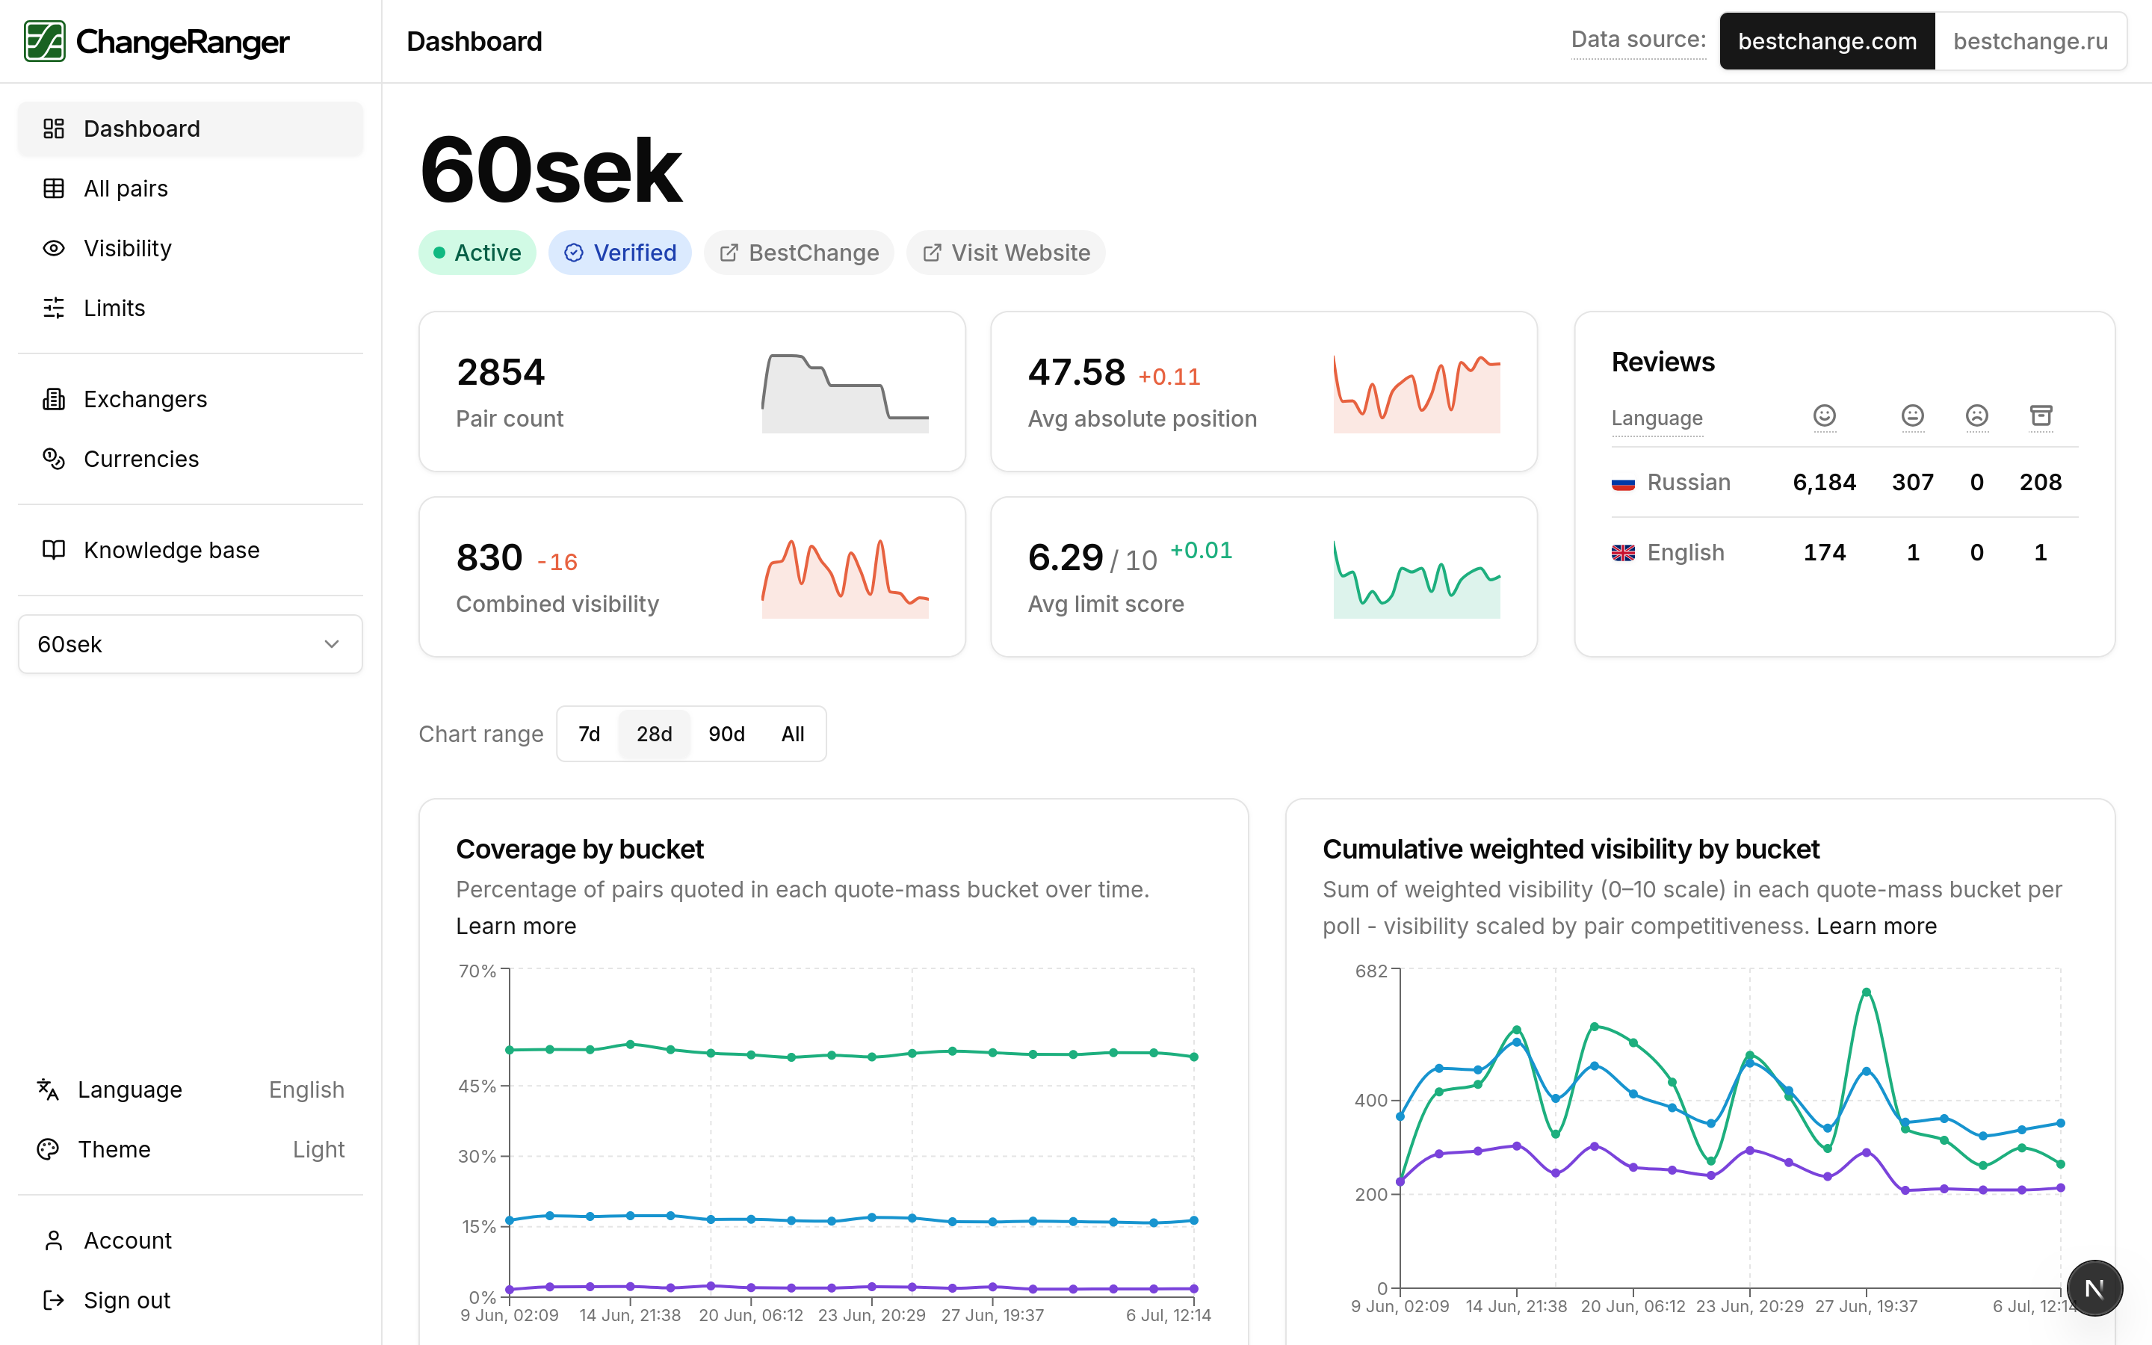This screenshot has height=1345, width=2152.
Task: Click the Theme palette icon
Action: pos(48,1149)
